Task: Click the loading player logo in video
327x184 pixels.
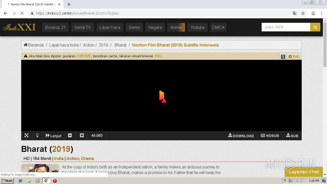Action: click(x=163, y=97)
